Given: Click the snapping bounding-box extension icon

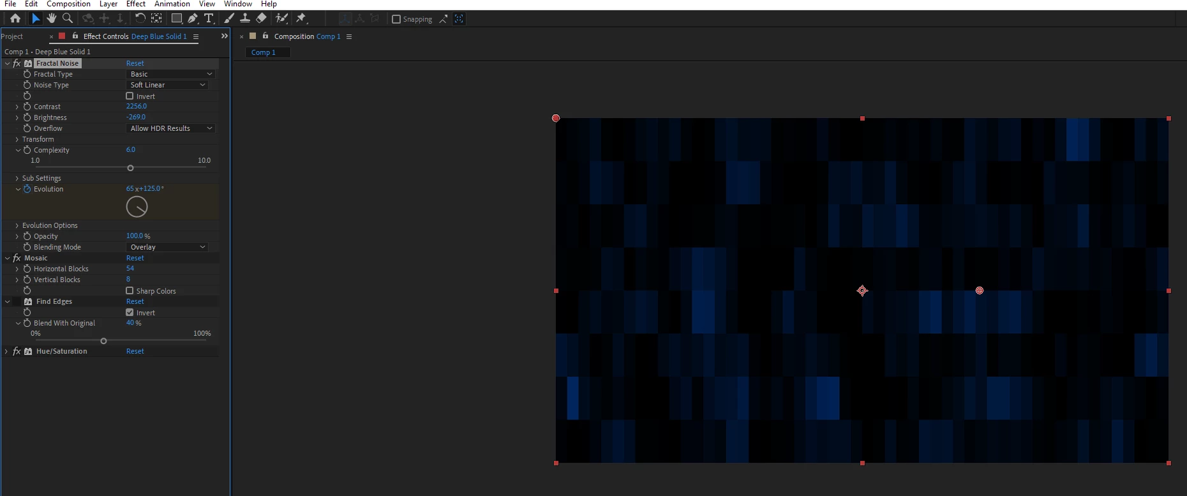Looking at the screenshot, I should [459, 19].
